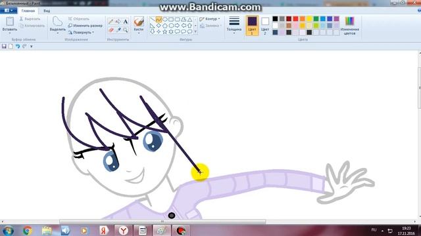Pick the green color swatch
Image resolution: width=421 pixels, height=236 pixels.
click(x=316, y=19)
